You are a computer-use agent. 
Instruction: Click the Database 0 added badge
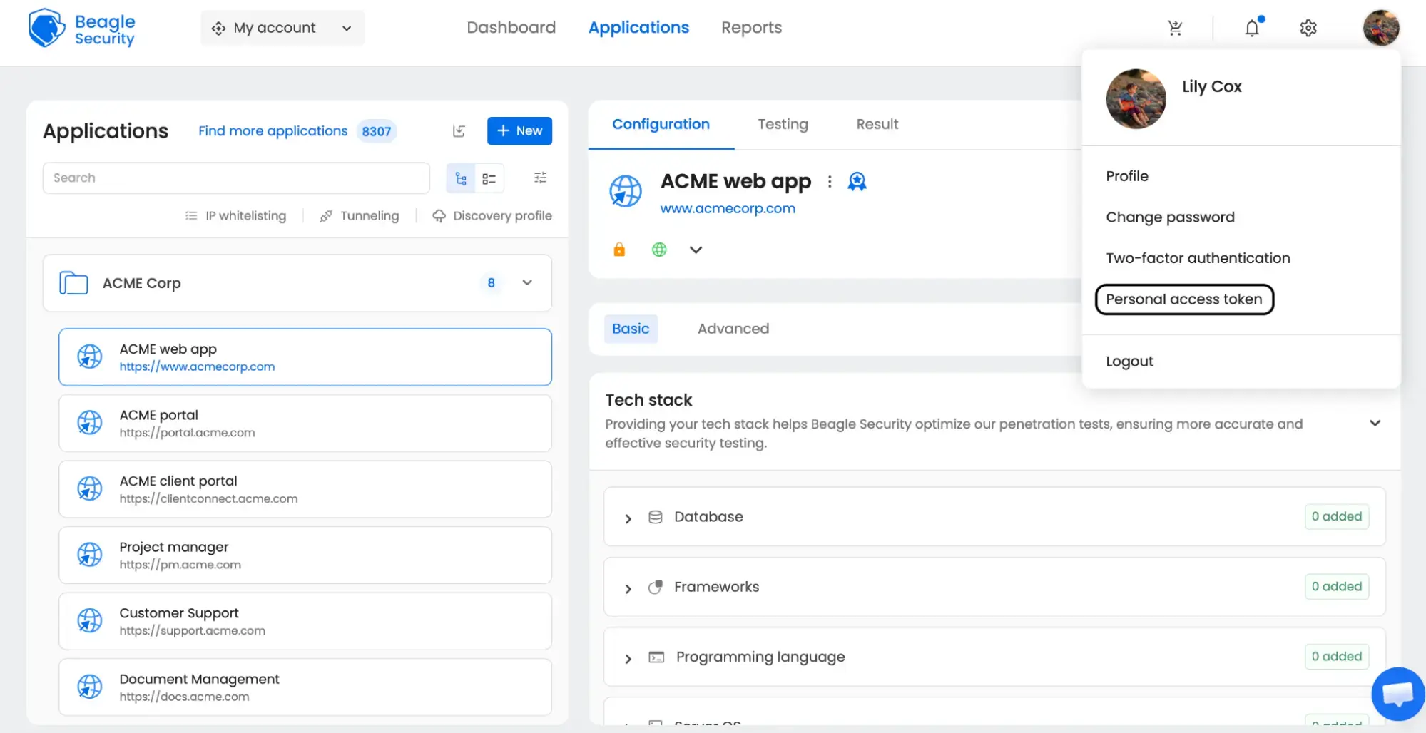click(x=1336, y=517)
